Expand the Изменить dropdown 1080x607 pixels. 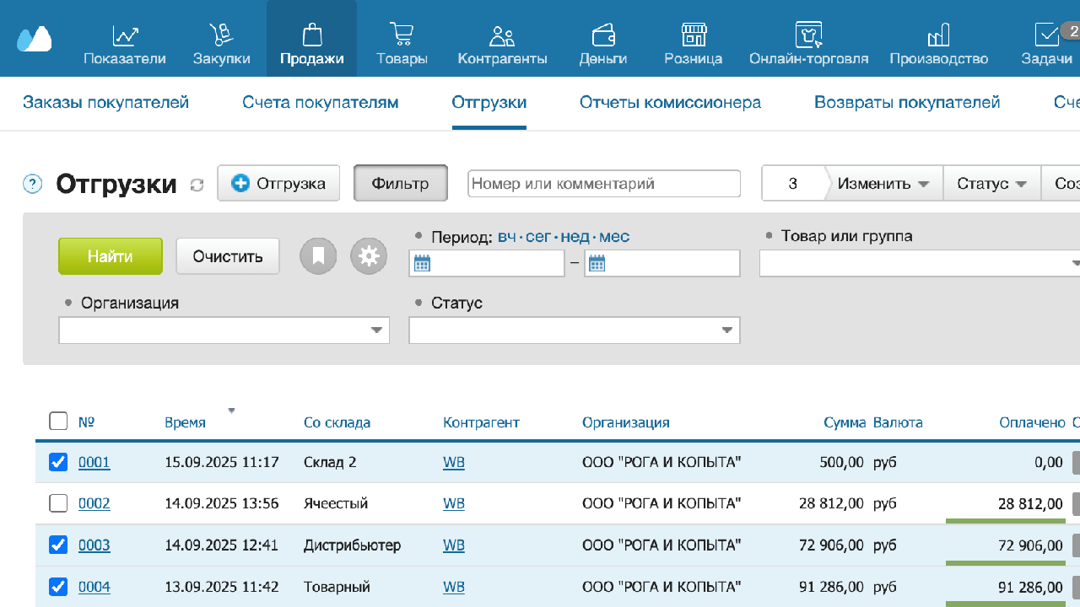pyautogui.click(x=883, y=183)
